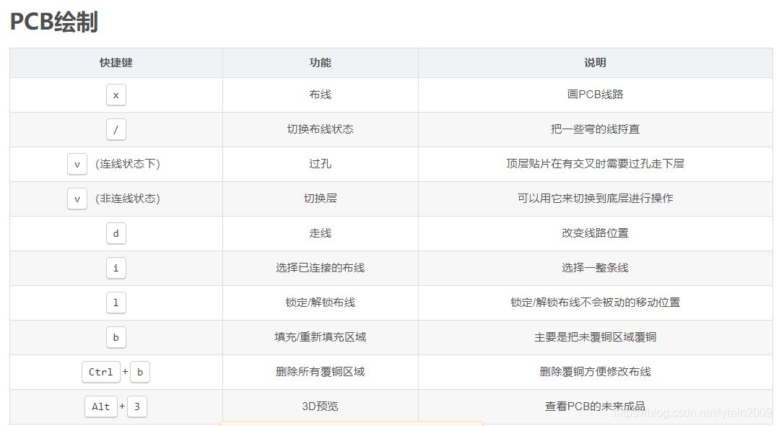Image resolution: width=779 pixels, height=426 pixels.
Task: Click the '走线' function cell
Action: pos(320,233)
